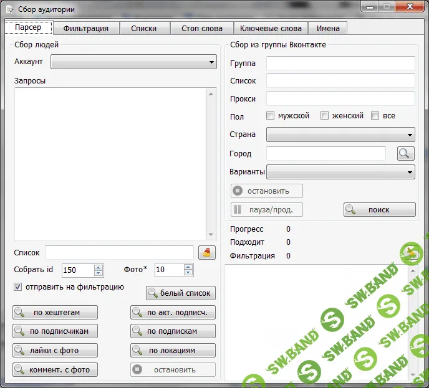Click the пауза/прод. button
The height and width of the screenshot is (388, 429).
[x=267, y=210]
